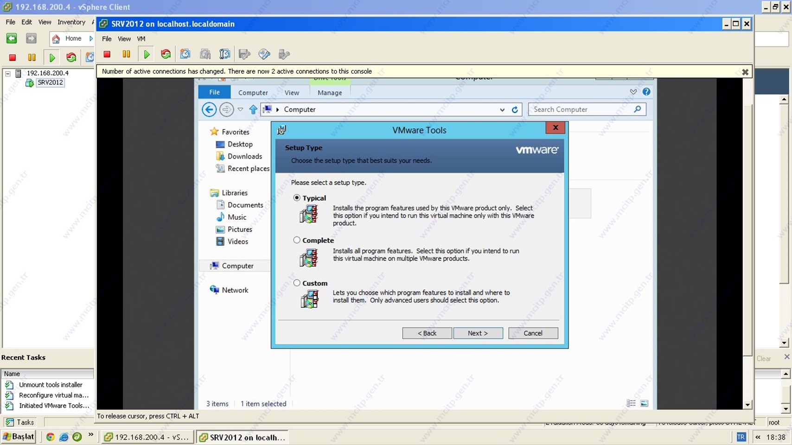Image resolution: width=792 pixels, height=445 pixels.
Task: Revert to current snapshot icon
Action: click(205, 54)
